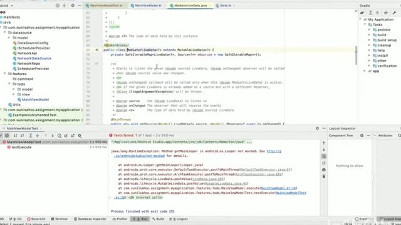This screenshot has width=401, height=225.
Task: Click the expand/collapse all icon in Project panel
Action: click(64, 6)
